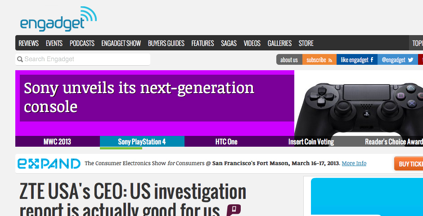
Task: Open the Events section
Action: (54, 43)
